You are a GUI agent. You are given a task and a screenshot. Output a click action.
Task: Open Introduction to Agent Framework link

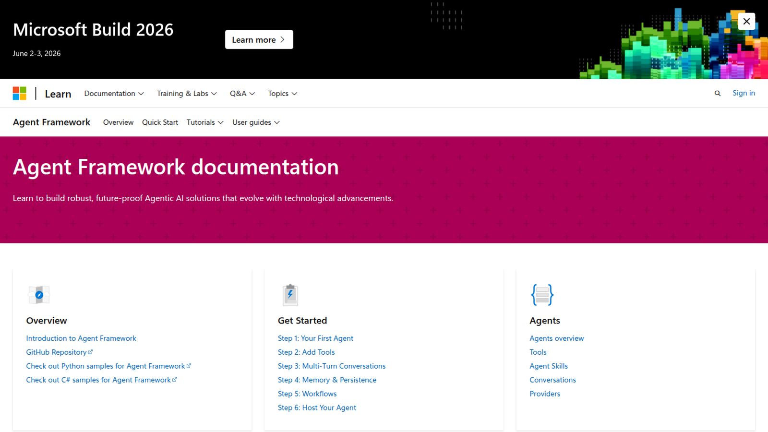coord(81,338)
